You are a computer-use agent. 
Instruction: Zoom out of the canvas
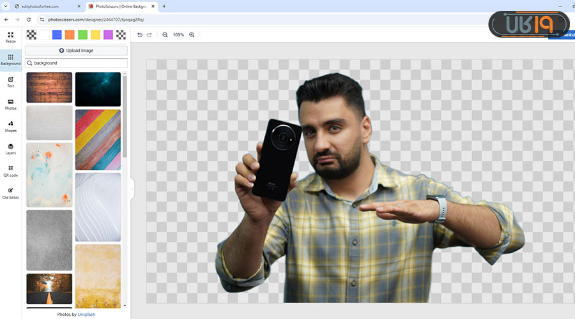pyautogui.click(x=165, y=34)
